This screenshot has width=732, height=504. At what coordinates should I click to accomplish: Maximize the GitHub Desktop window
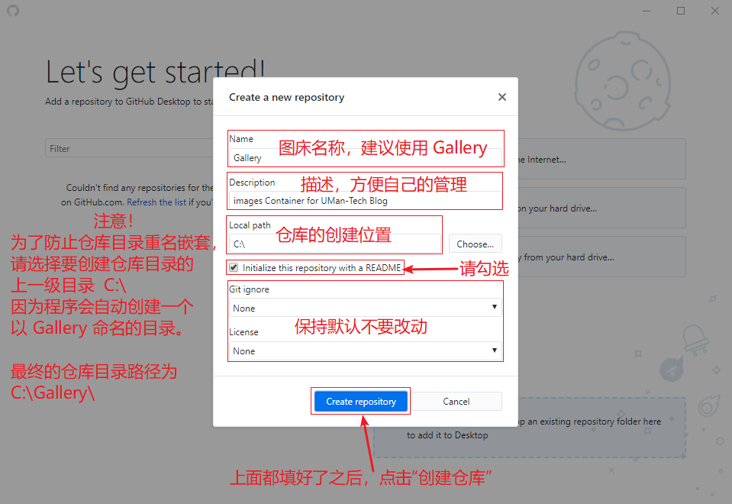(681, 10)
